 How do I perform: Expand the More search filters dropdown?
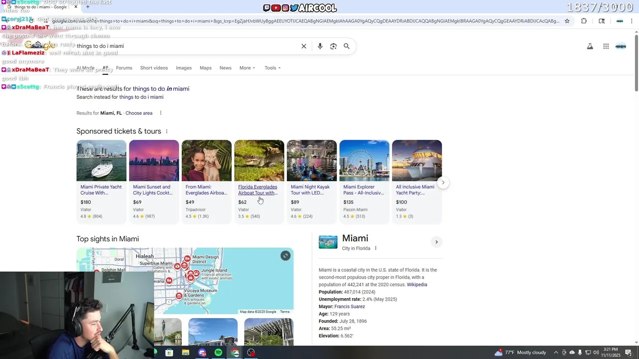[x=247, y=68]
